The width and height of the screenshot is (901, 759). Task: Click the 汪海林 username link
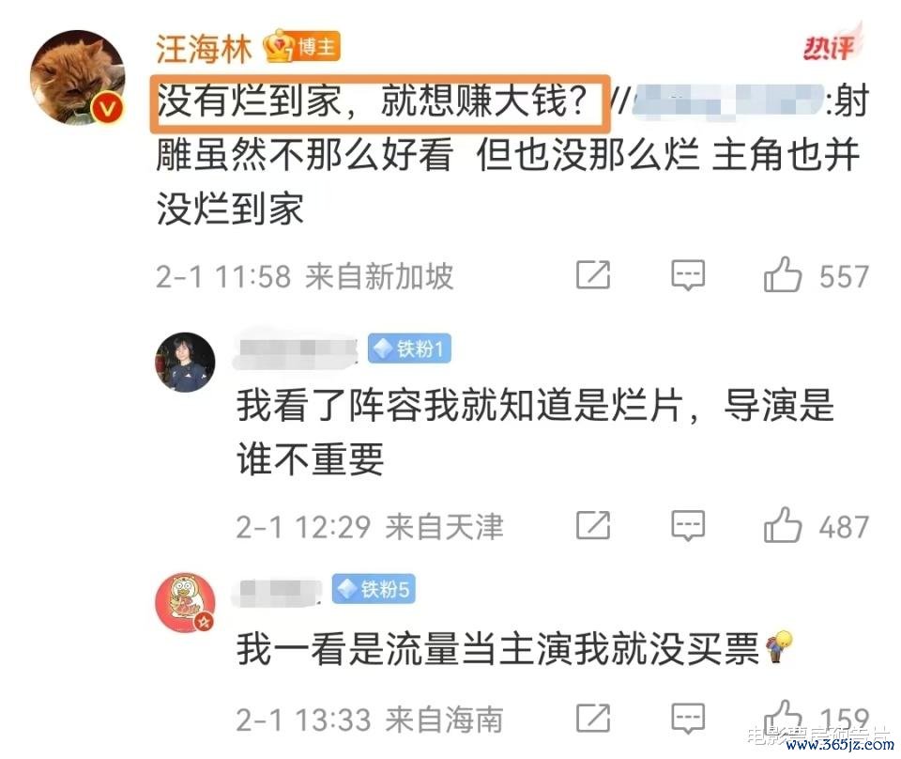(x=204, y=48)
